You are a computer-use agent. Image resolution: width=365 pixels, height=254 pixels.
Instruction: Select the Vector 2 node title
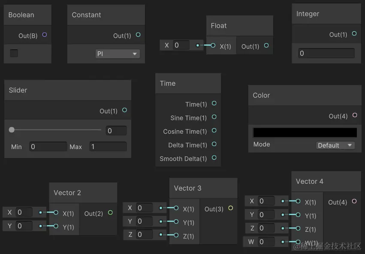point(67,193)
